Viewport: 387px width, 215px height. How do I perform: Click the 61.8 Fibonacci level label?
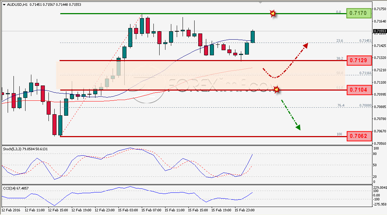pyautogui.click(x=340, y=88)
